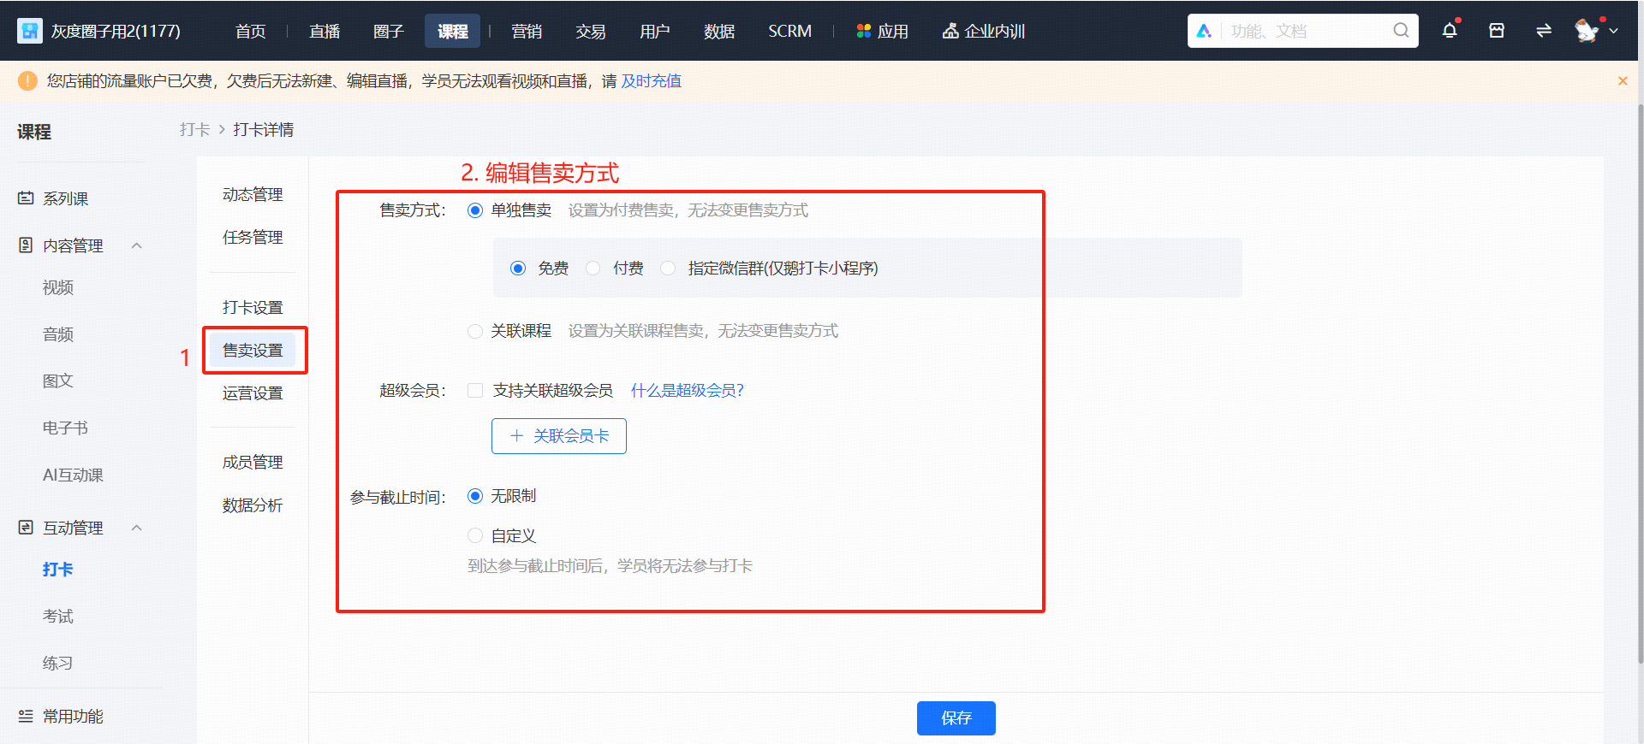1644x744 pixels.
Task: Click the 互动管理 sidebar icon
Action: click(26, 528)
